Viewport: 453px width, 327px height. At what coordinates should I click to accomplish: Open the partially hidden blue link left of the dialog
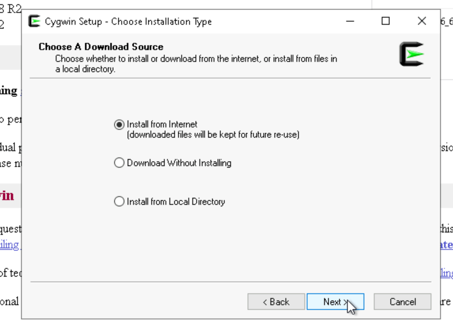click(x=9, y=245)
